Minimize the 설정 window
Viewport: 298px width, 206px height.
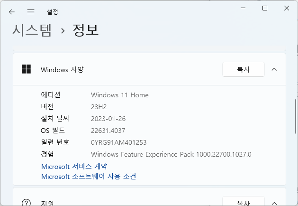pos(243,8)
